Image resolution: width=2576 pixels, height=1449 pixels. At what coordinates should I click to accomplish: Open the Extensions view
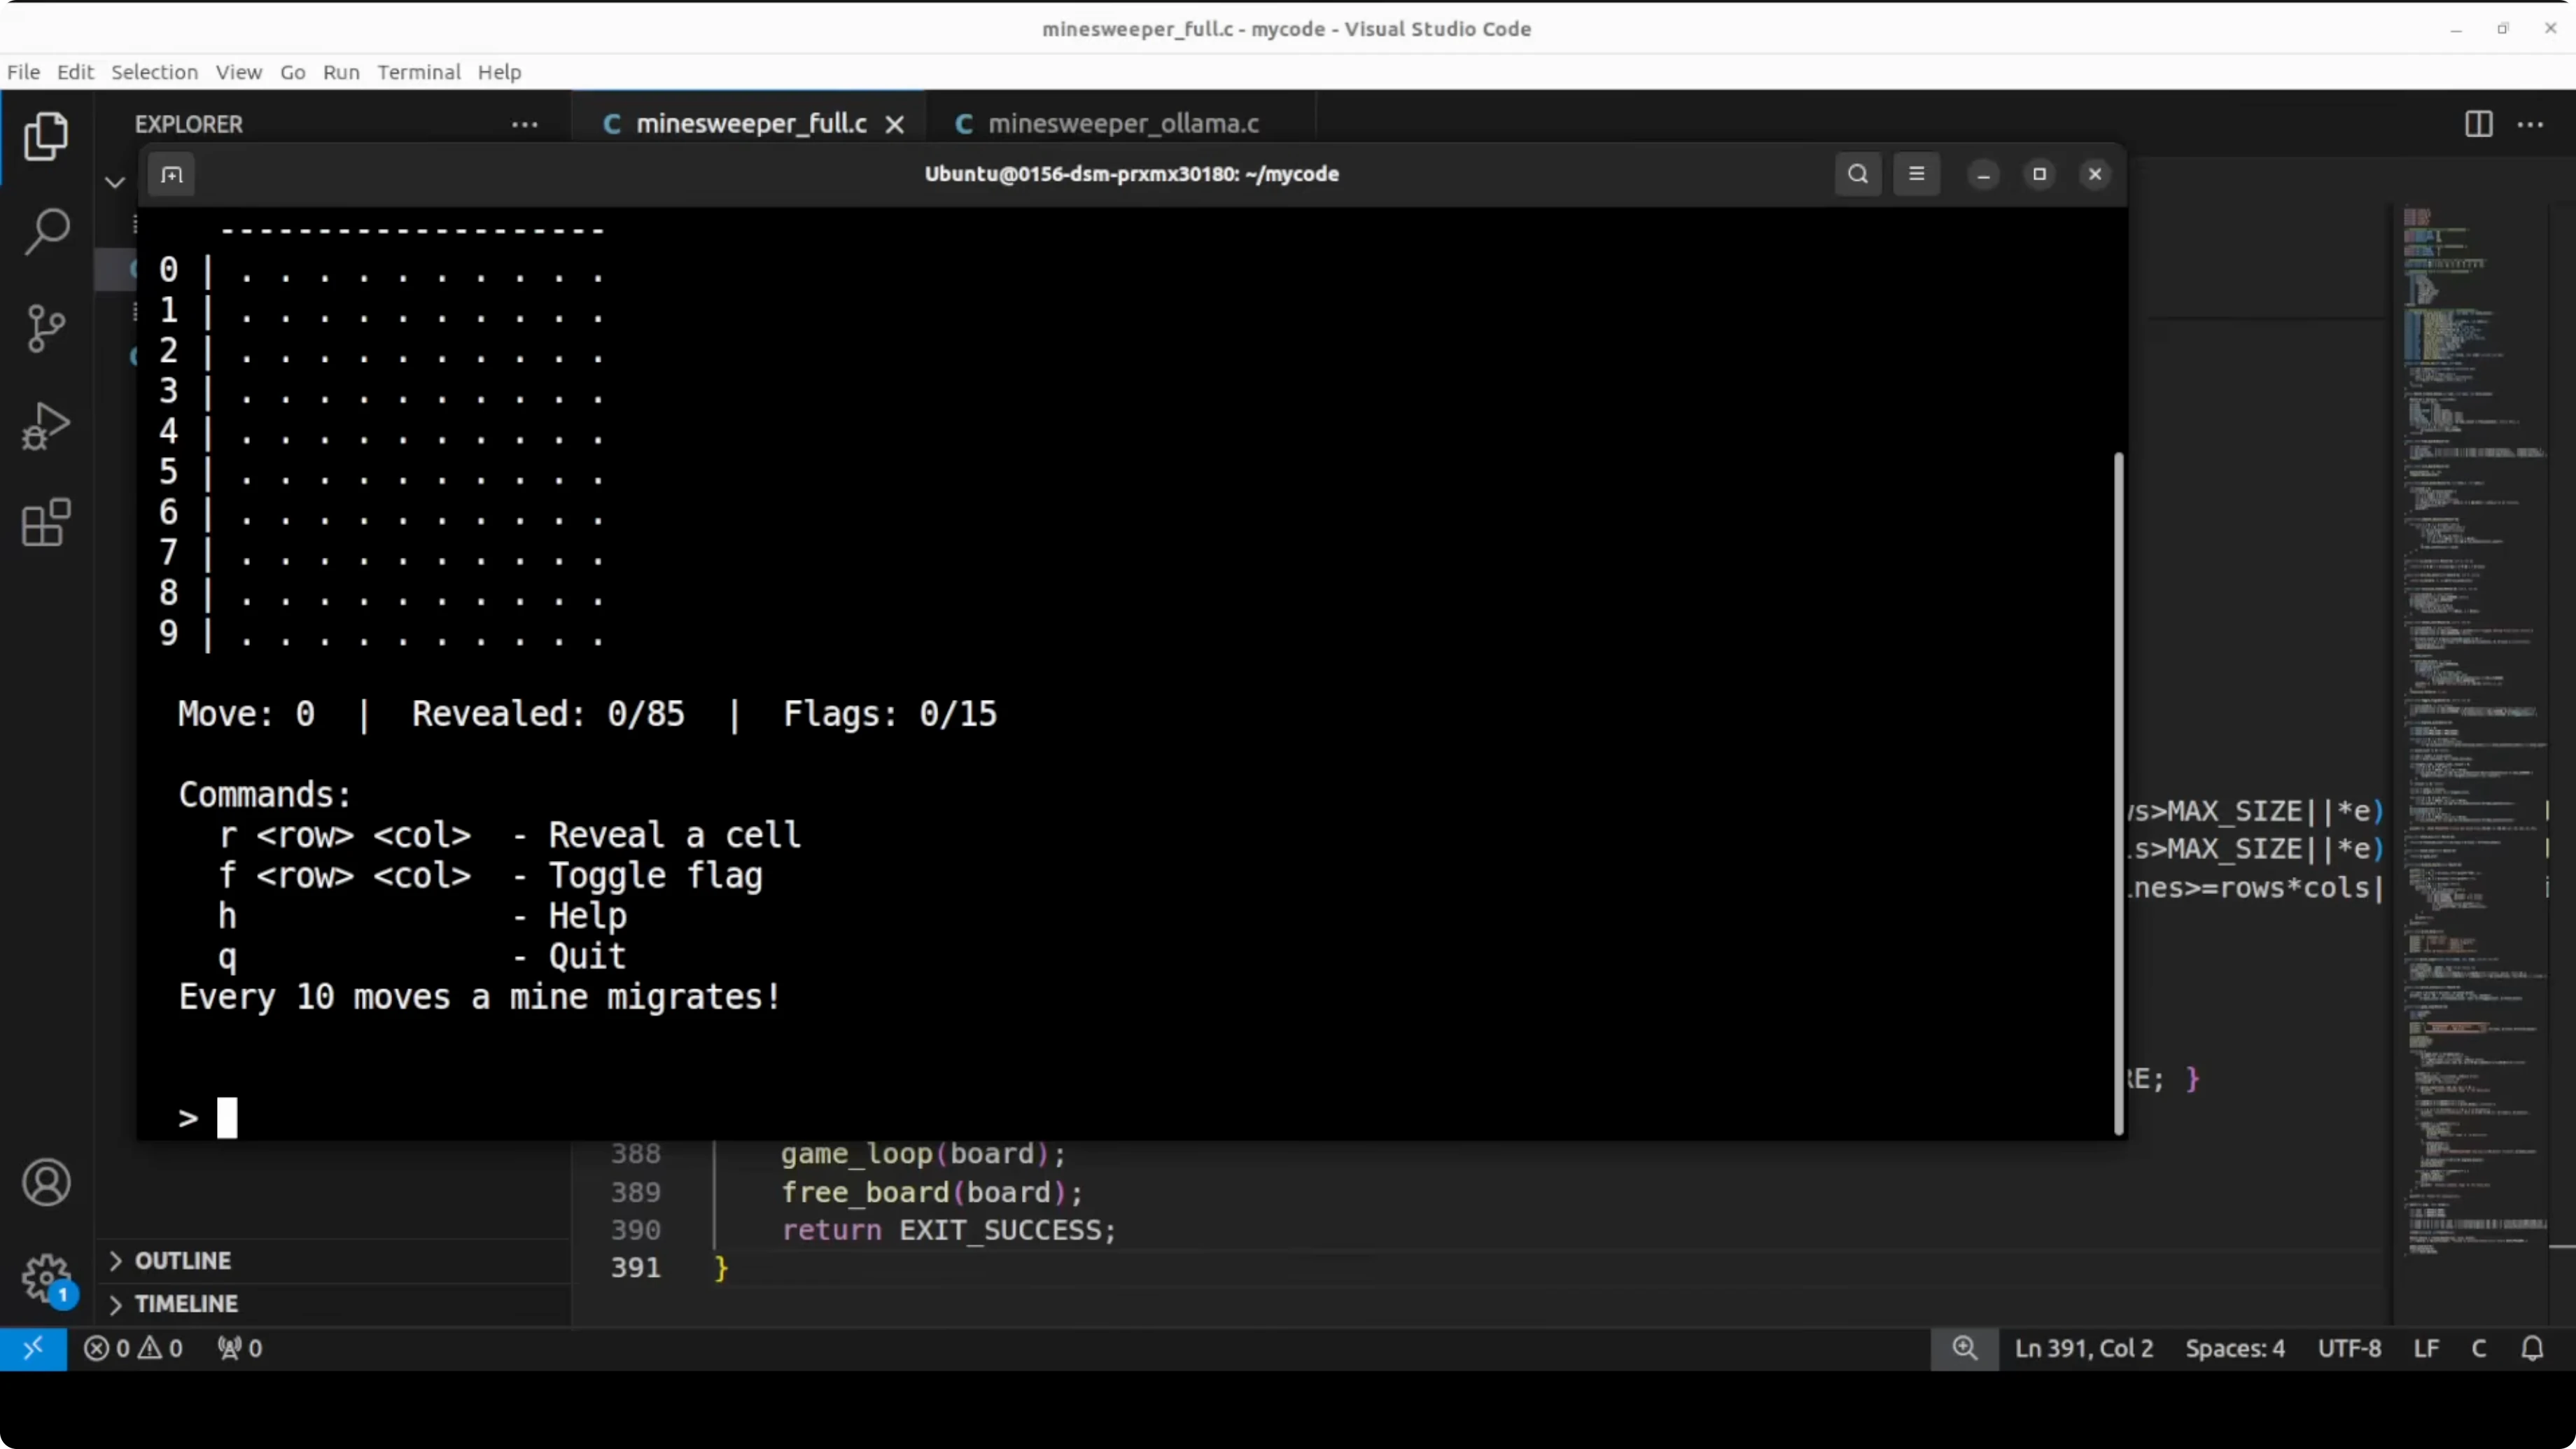click(x=46, y=522)
